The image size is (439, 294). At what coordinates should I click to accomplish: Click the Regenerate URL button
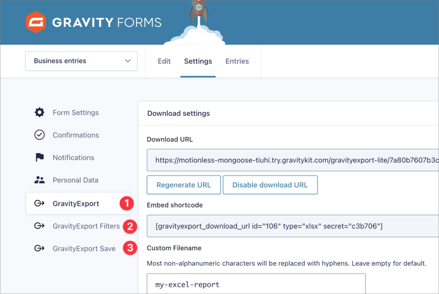coord(183,185)
